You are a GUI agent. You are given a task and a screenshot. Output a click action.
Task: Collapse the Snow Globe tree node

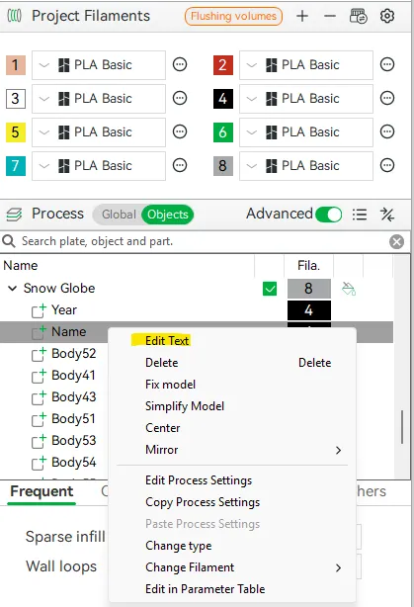coord(13,289)
